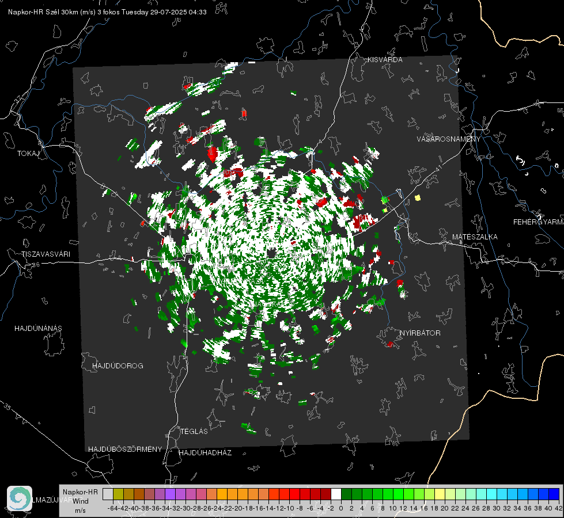Click the 'Wind' legend label
The height and width of the screenshot is (518, 564).
(x=81, y=501)
